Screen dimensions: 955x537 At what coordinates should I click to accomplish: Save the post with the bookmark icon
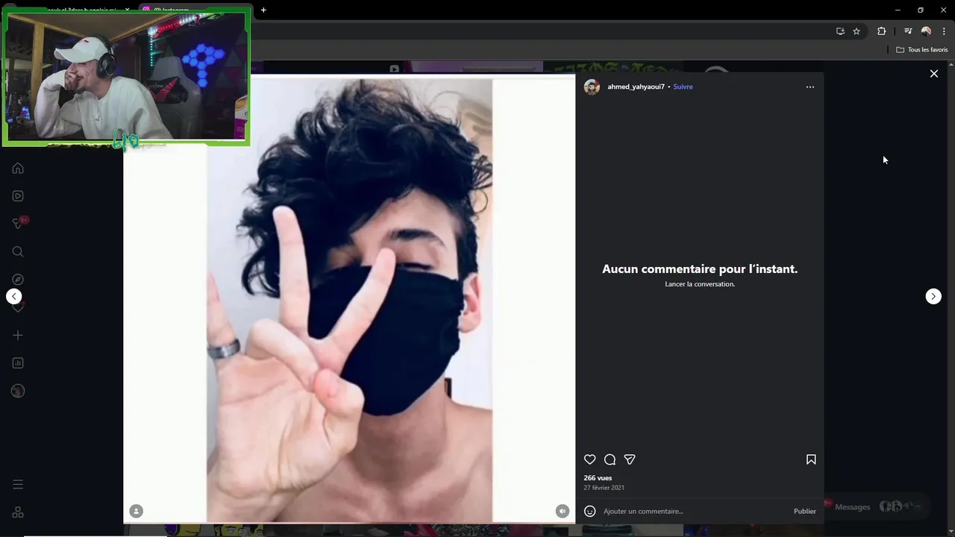coord(811,459)
